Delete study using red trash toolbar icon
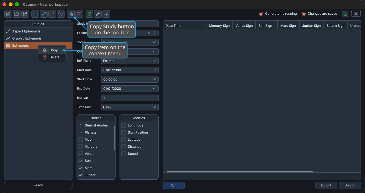This screenshot has height=193, width=365. [79, 14]
